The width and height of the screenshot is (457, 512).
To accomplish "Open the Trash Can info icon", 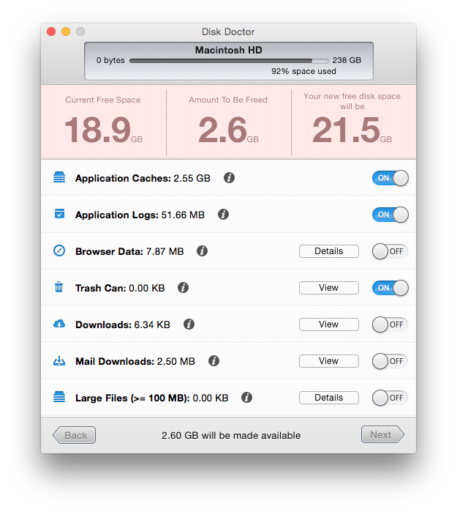I will click(184, 288).
